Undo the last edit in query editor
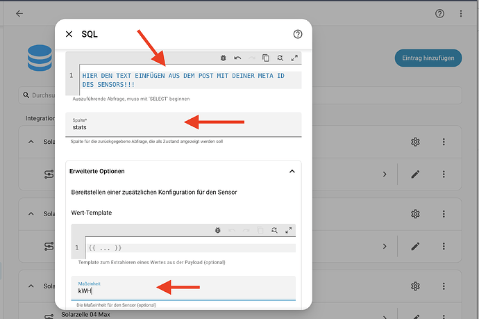Image resolution: width=479 pixels, height=319 pixels. pyautogui.click(x=237, y=58)
